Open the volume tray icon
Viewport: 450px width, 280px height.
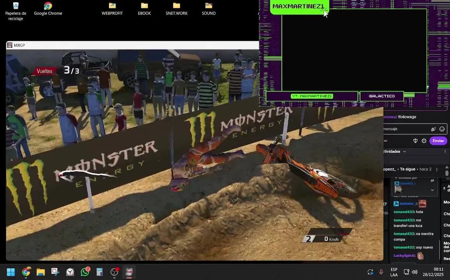pos(415,272)
